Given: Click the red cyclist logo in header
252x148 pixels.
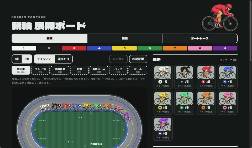Looking at the screenshot, I should pyautogui.click(x=220, y=17).
